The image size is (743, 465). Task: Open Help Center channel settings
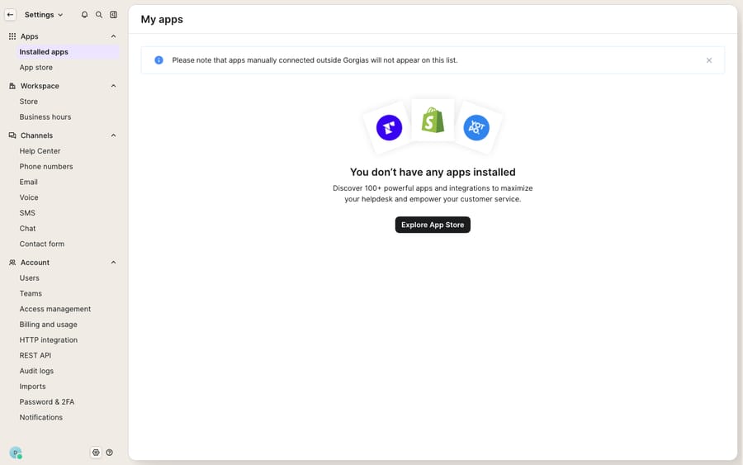(x=40, y=151)
